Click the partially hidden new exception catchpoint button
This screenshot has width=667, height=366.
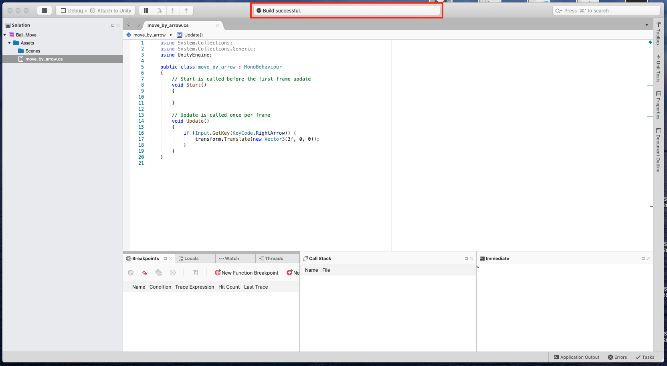293,273
